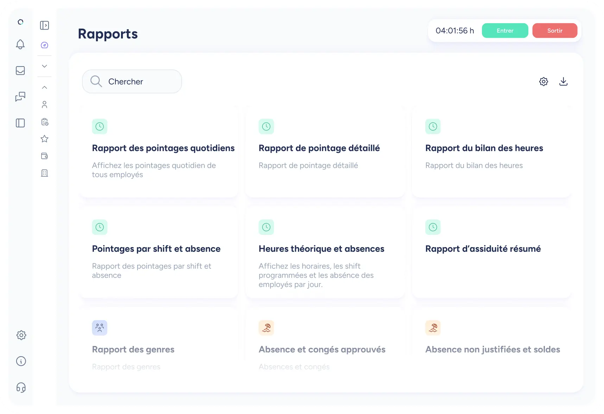
Task: Select the star favorites icon
Action: [x=44, y=139]
